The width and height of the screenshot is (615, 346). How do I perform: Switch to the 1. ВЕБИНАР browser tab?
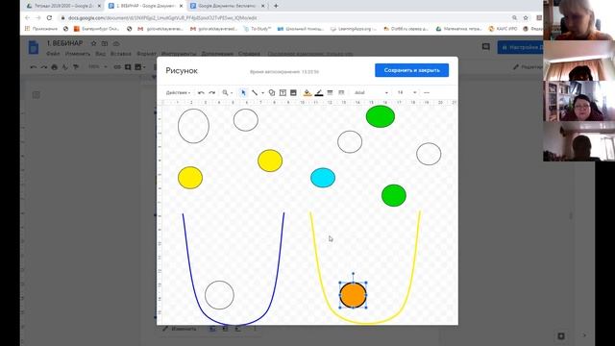click(x=145, y=6)
